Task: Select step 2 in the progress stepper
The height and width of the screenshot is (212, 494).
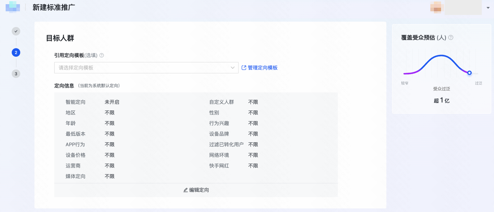Action: [x=16, y=53]
